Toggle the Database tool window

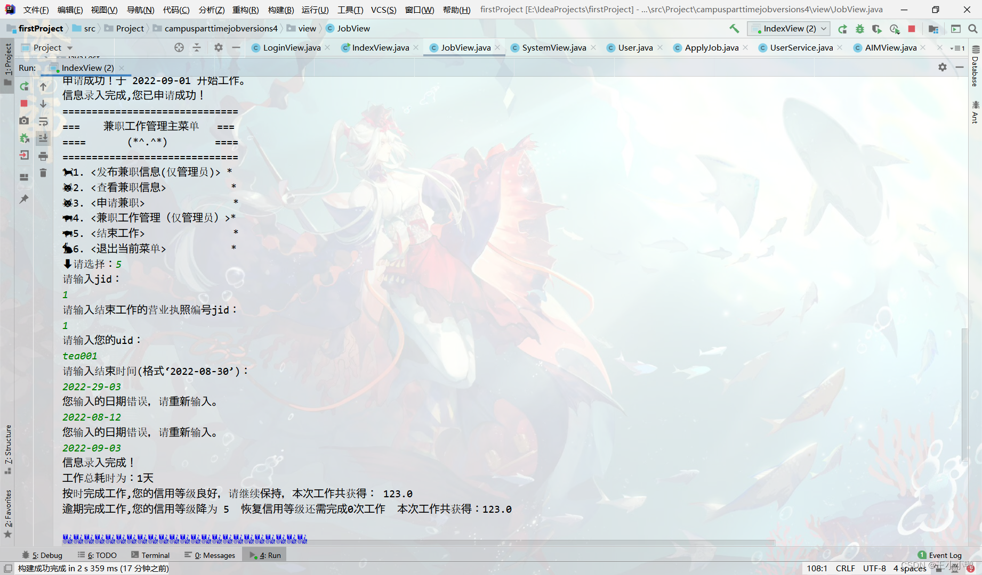[x=975, y=66]
